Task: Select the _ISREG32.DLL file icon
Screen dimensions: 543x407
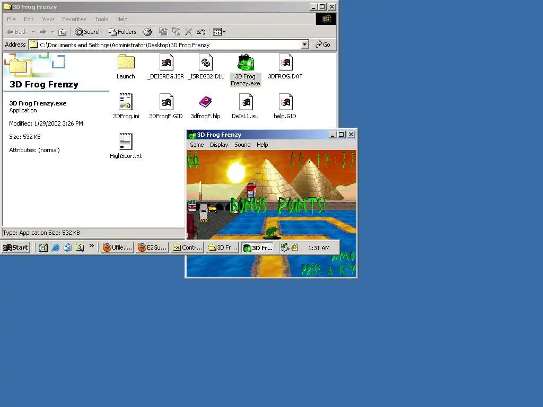Action: [x=206, y=63]
